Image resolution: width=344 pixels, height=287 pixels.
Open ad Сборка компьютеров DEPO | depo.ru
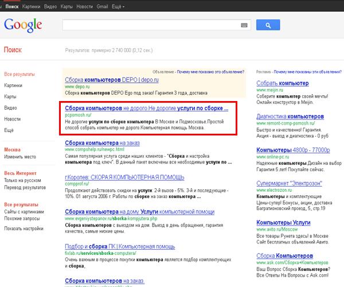pyautogui.click(x=112, y=80)
